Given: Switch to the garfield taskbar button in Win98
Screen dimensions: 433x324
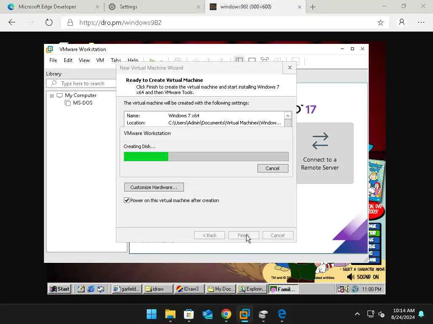Looking at the screenshot, I should 127,289.
